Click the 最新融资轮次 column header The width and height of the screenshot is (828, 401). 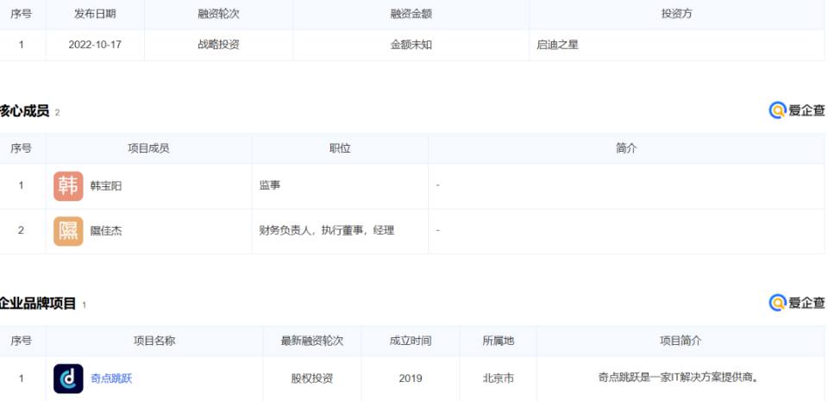tap(312, 341)
